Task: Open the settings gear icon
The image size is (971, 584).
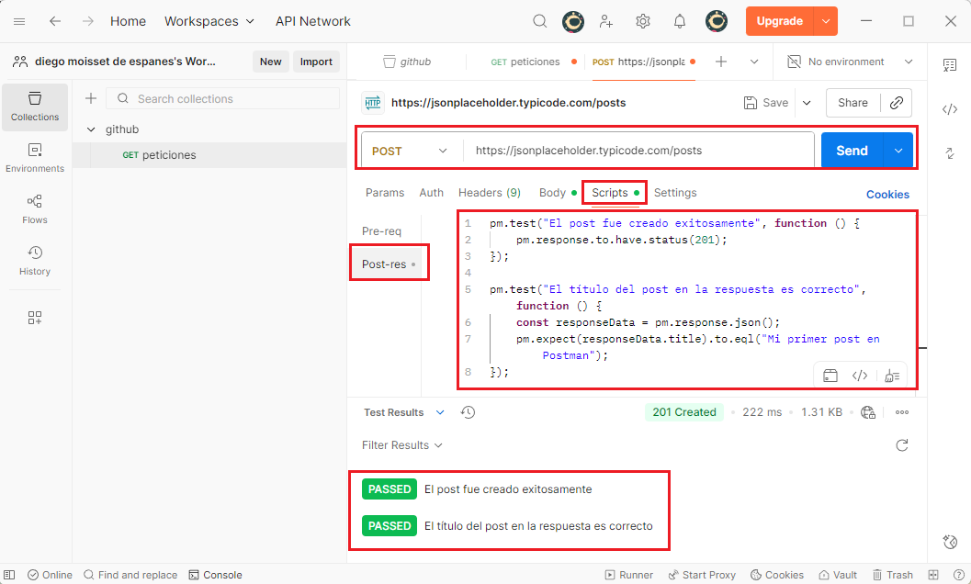Action: pyautogui.click(x=643, y=21)
